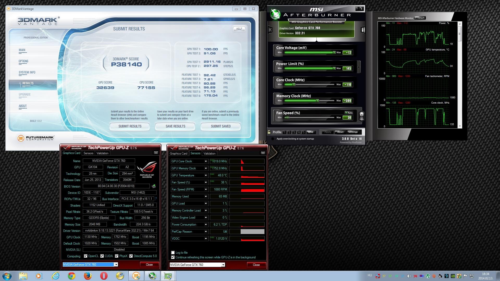Click Submit Saved button
500x281 pixels.
tap(221, 126)
